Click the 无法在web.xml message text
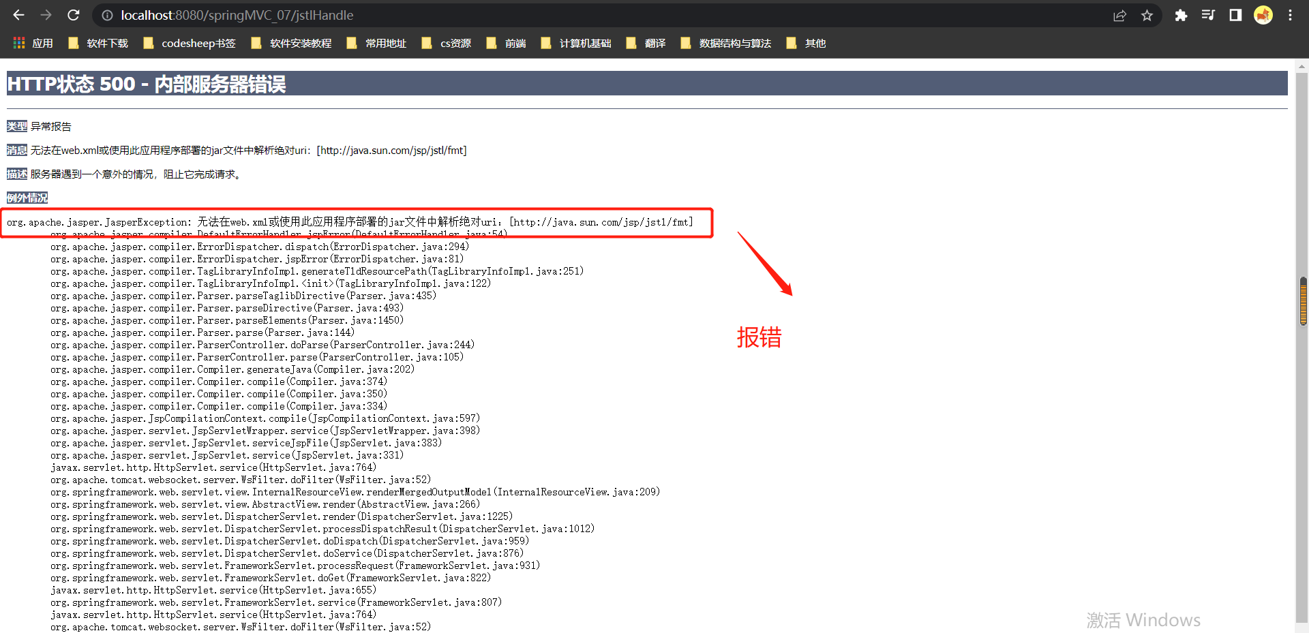This screenshot has height=633, width=1309. (249, 150)
